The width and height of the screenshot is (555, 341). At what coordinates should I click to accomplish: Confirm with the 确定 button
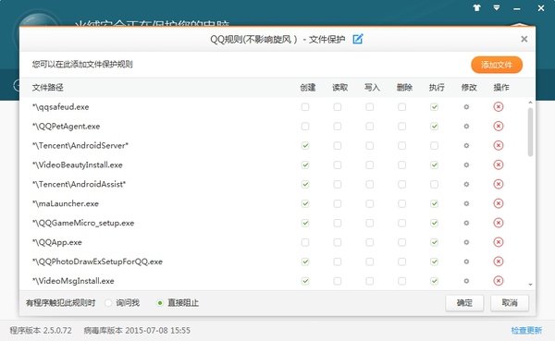pos(464,303)
